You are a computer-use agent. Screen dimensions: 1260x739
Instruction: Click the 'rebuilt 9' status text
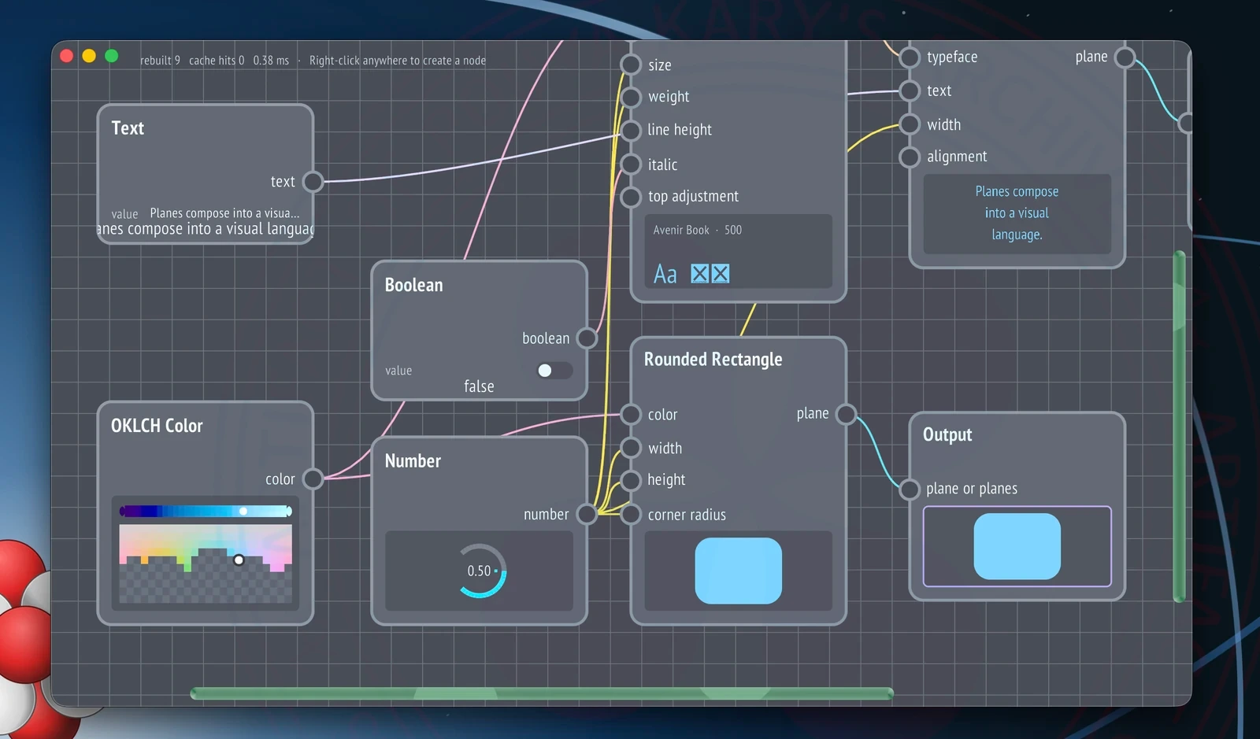pyautogui.click(x=160, y=61)
